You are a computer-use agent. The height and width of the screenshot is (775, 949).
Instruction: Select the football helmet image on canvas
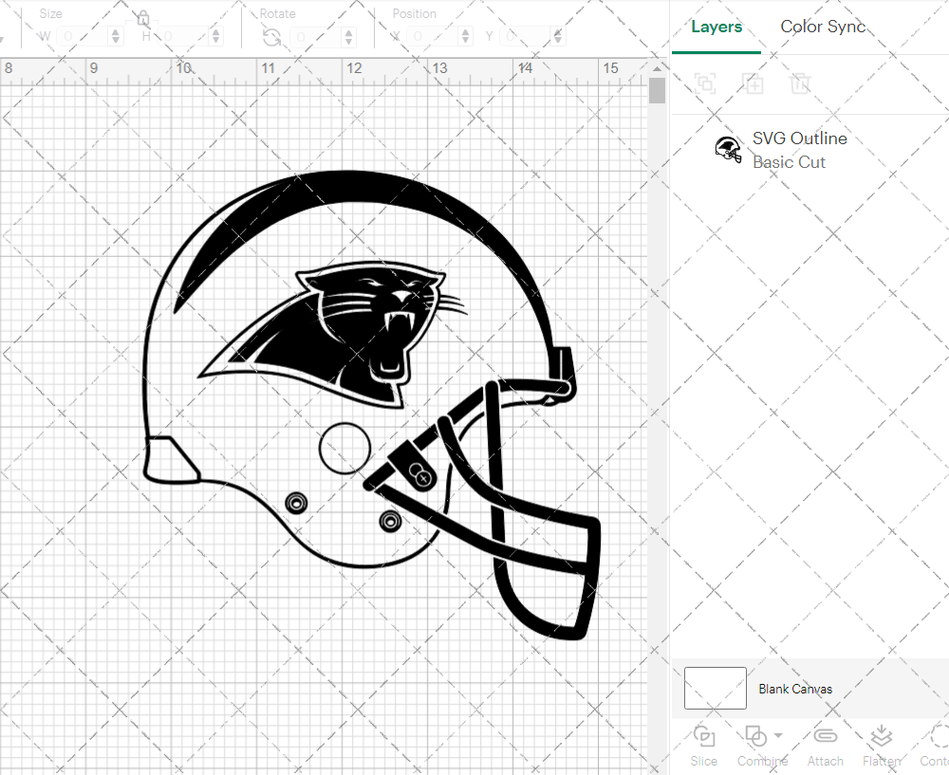pyautogui.click(x=372, y=404)
